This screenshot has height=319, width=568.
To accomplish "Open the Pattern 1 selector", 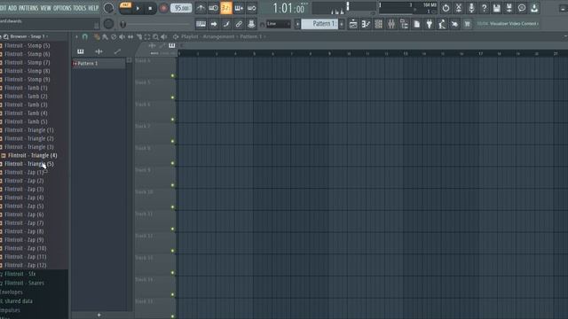I will coord(319,24).
